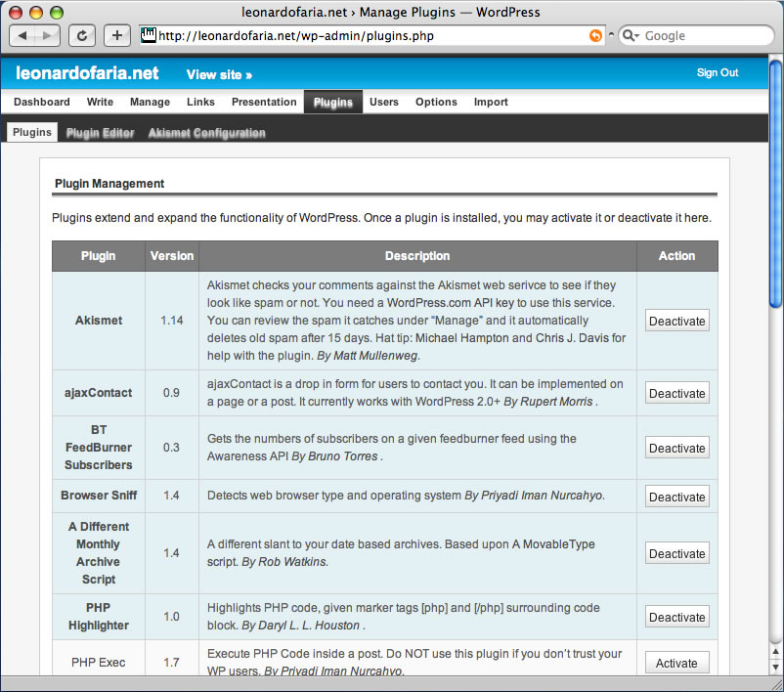Click the Plugin Management heading
This screenshot has width=784, height=692.
[109, 184]
